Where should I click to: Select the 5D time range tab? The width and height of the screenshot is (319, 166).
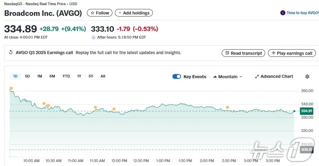pyautogui.click(x=28, y=76)
